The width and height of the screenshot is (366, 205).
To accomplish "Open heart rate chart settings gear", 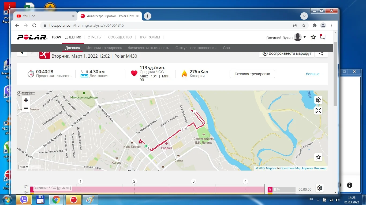I will (x=320, y=188).
